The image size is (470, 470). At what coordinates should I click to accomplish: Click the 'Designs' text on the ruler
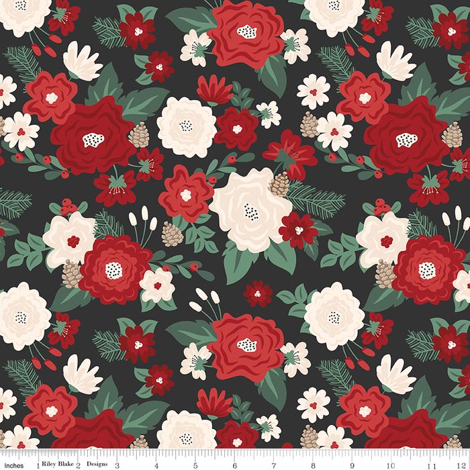coord(99,463)
